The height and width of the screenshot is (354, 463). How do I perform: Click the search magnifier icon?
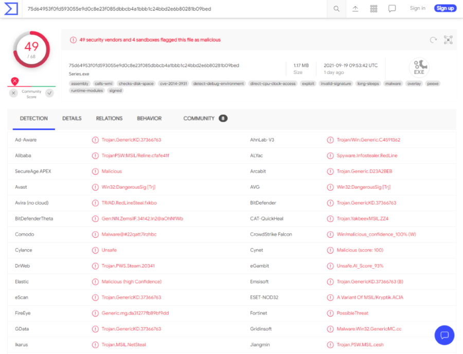336,9
